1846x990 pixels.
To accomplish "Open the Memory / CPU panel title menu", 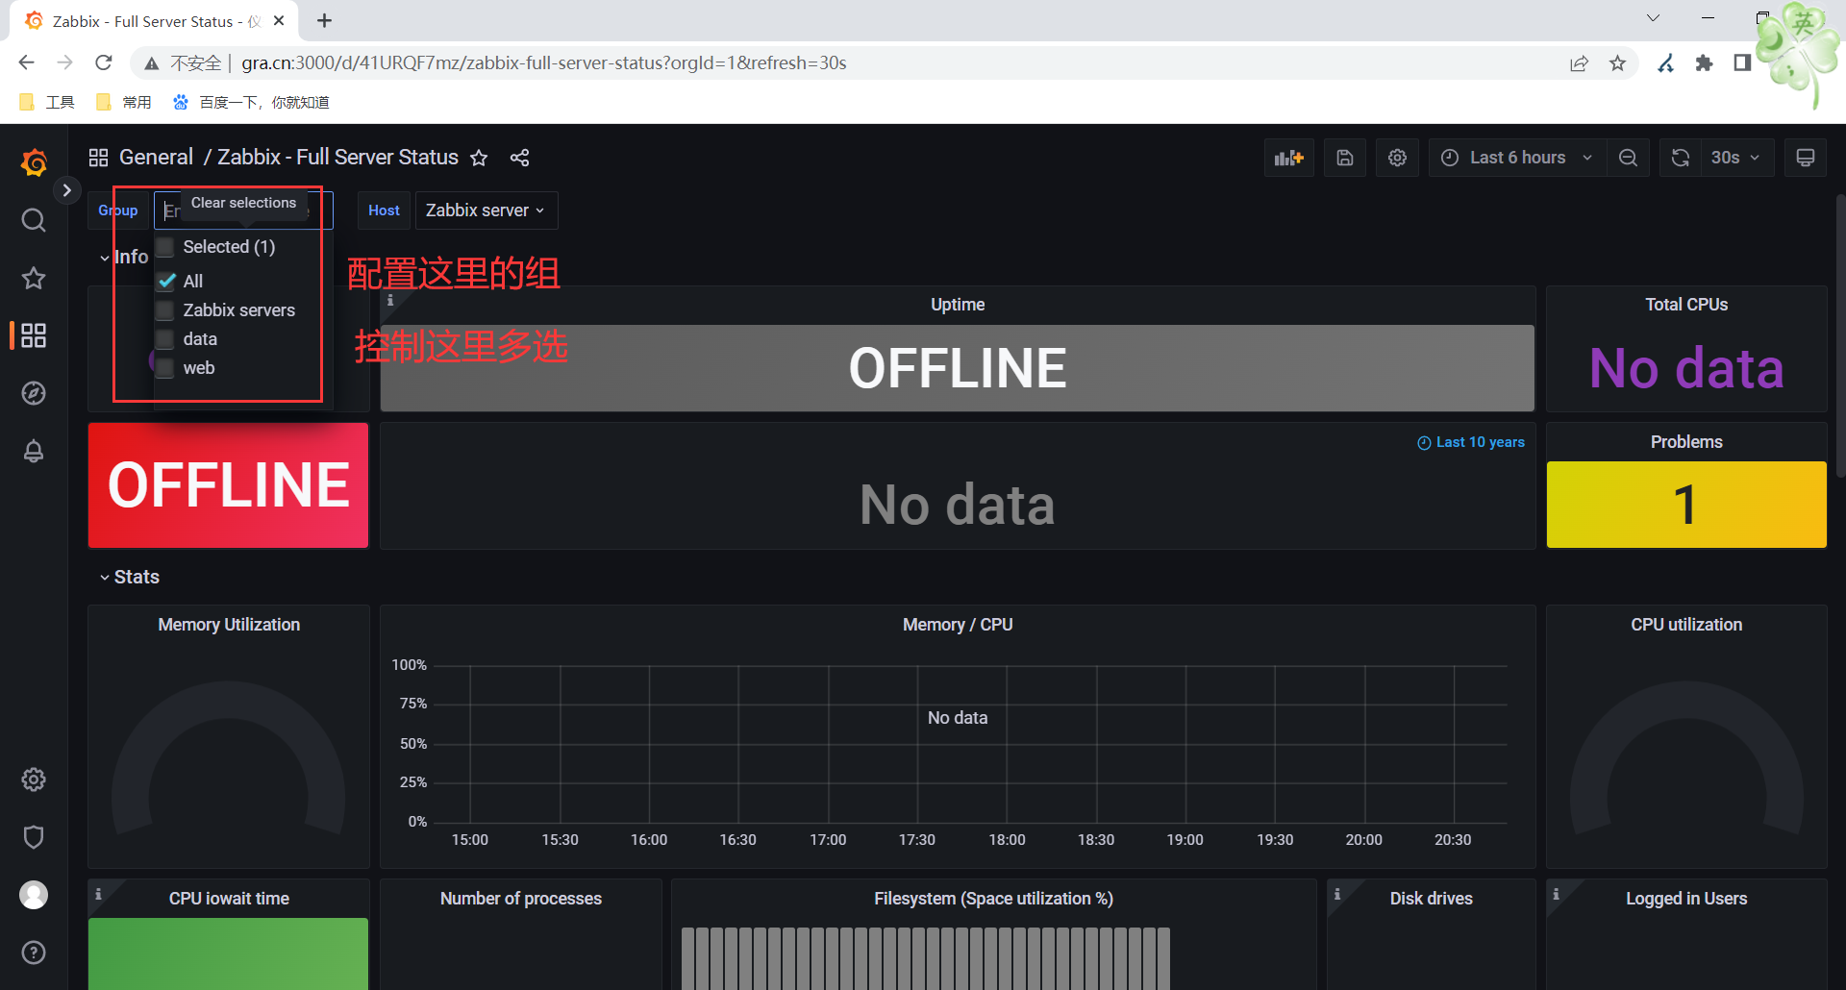I will tap(958, 625).
